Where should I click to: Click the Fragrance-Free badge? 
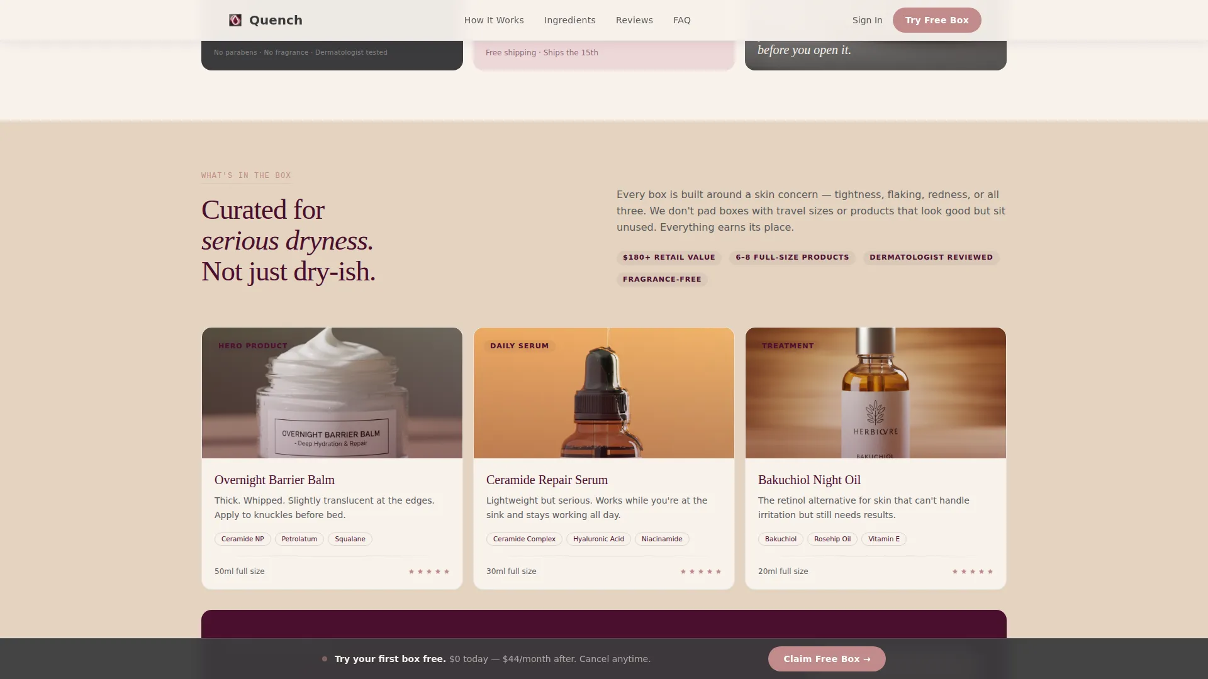(662, 279)
